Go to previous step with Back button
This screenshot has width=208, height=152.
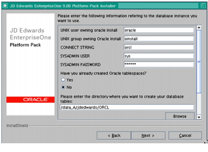pos(114,136)
